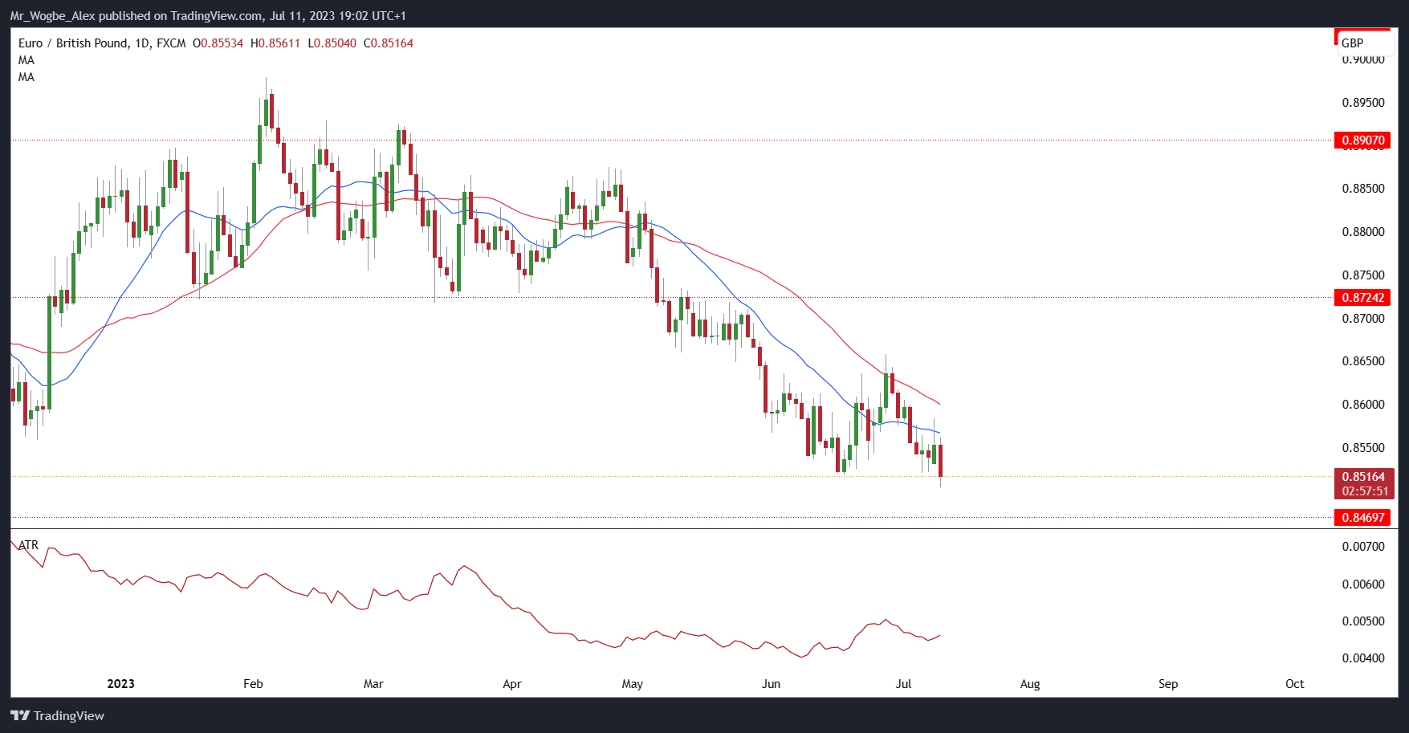Click the ATR scale value 0.00700
Viewport: 1409px width, 733px height.
1363,547
